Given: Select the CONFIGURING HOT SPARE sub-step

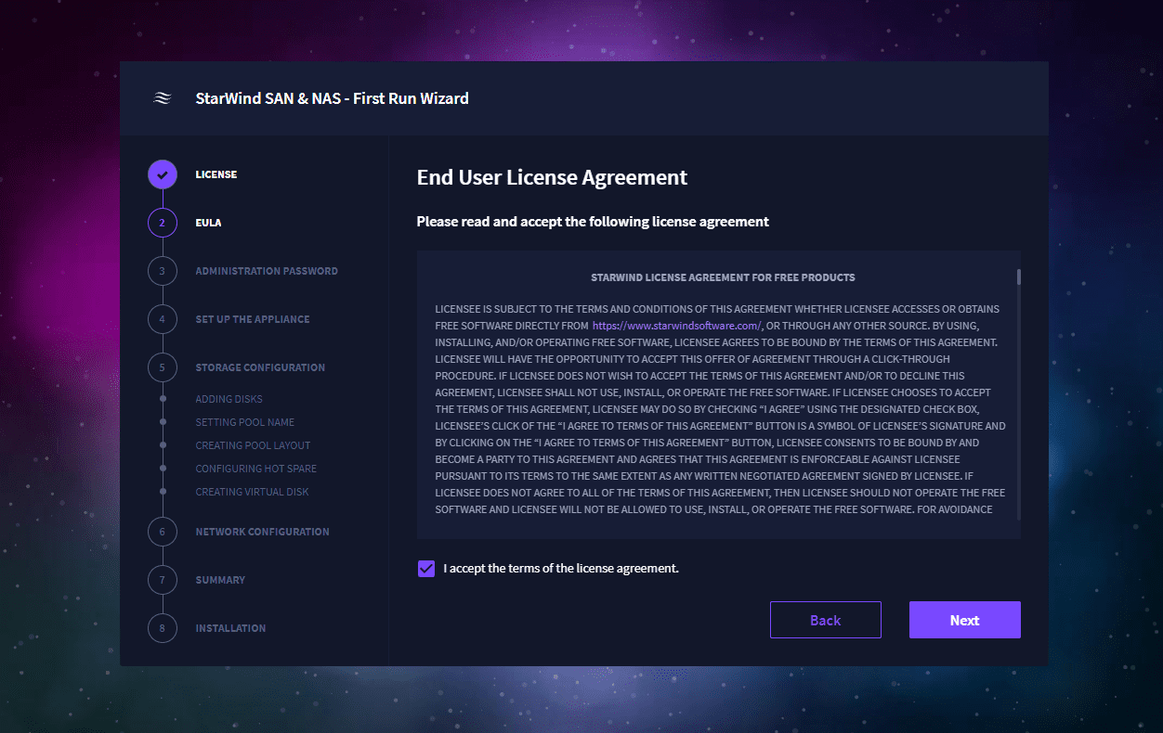Looking at the screenshot, I should point(255,469).
